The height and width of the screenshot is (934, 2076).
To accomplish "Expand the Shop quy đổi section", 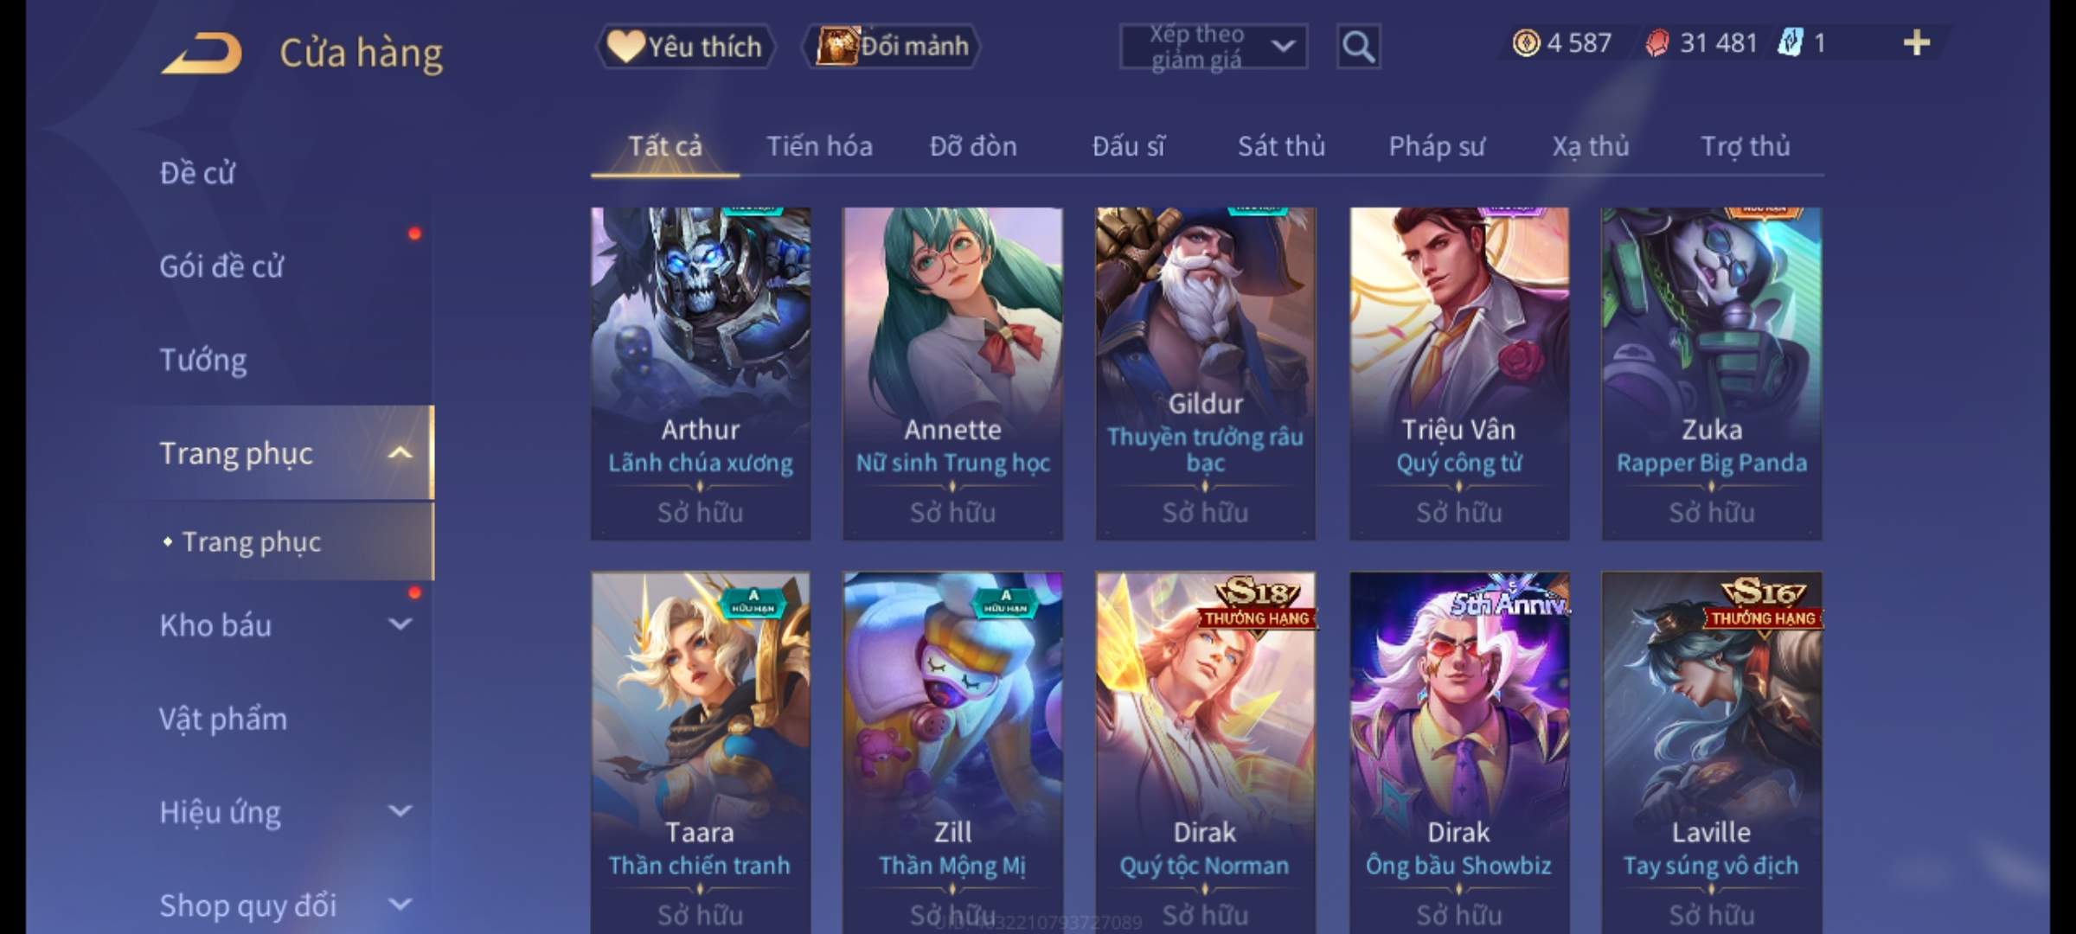I will 400,905.
